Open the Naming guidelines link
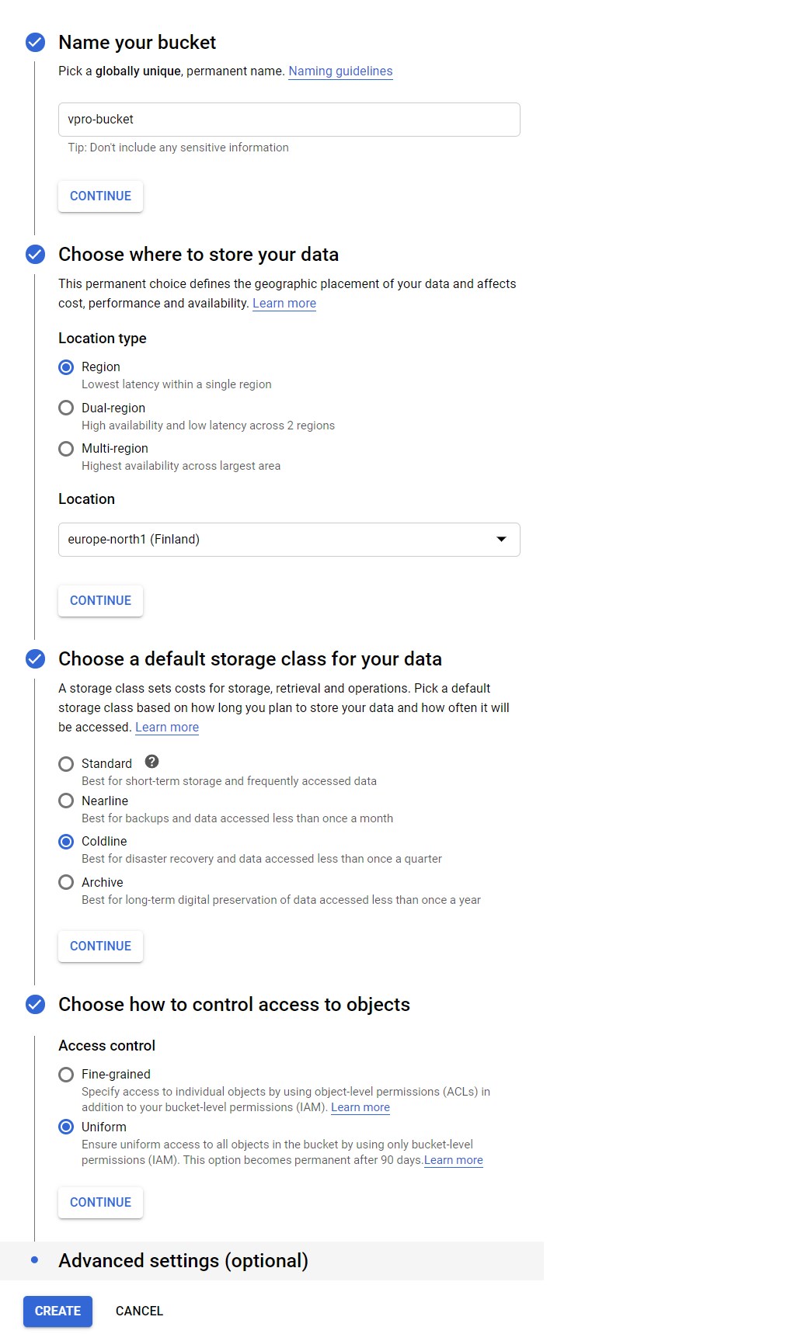Image resolution: width=794 pixels, height=1334 pixels. pos(340,71)
